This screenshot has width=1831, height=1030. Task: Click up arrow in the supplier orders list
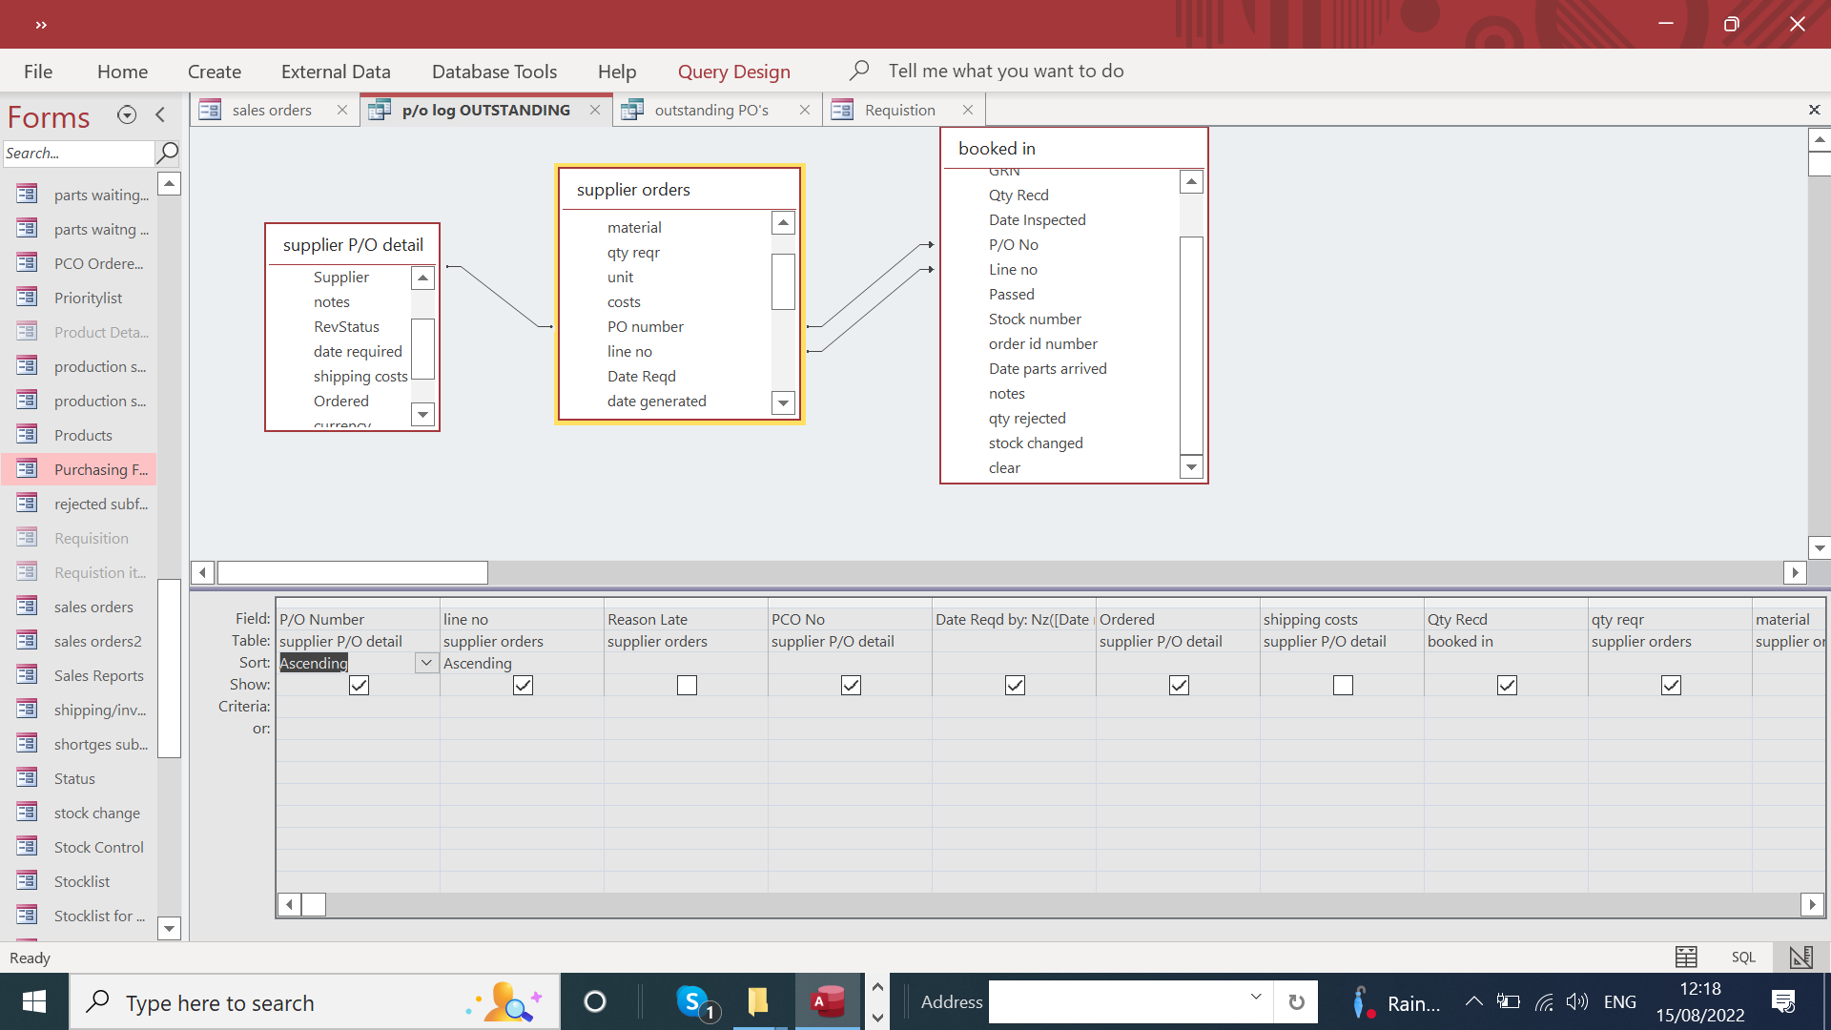click(x=783, y=222)
